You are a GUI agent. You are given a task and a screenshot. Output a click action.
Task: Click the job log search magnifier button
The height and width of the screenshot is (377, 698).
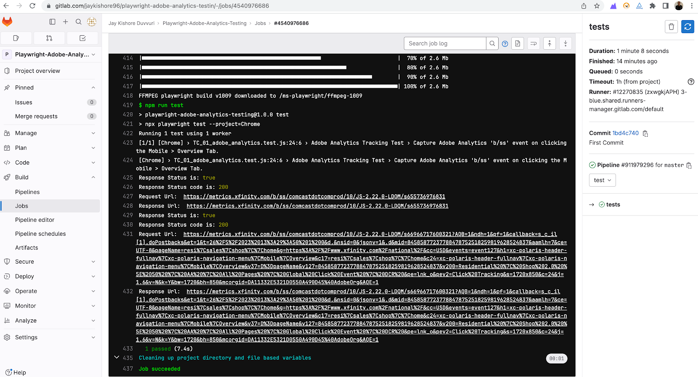tap(492, 43)
